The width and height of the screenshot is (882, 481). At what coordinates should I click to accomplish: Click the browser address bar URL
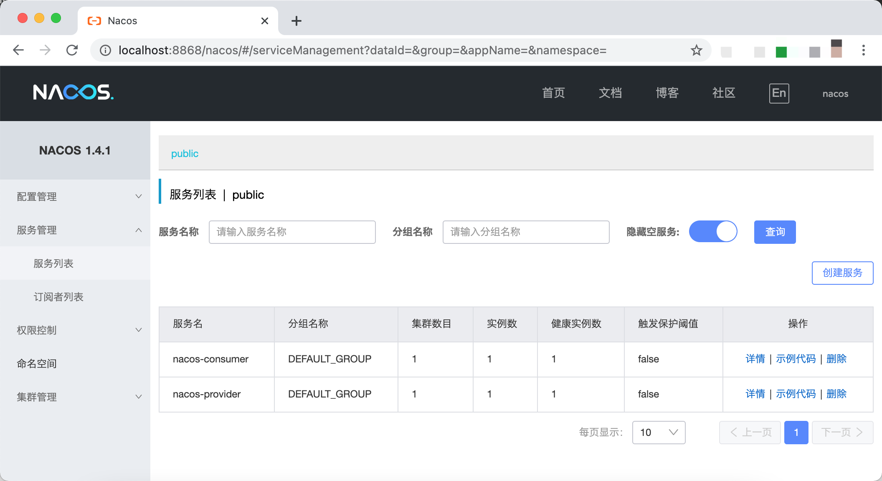(x=362, y=51)
